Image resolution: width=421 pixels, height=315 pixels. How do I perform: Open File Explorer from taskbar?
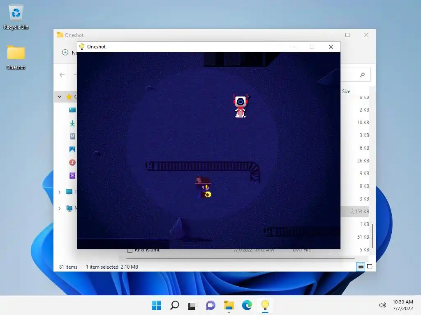click(229, 305)
